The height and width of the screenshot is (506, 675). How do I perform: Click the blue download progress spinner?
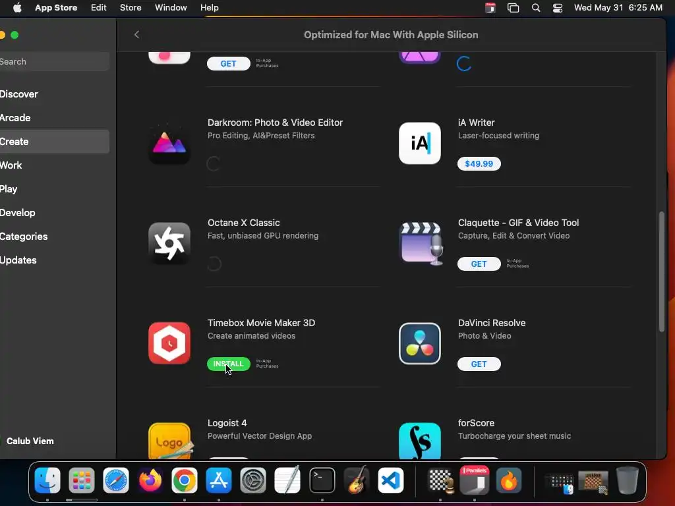click(464, 64)
